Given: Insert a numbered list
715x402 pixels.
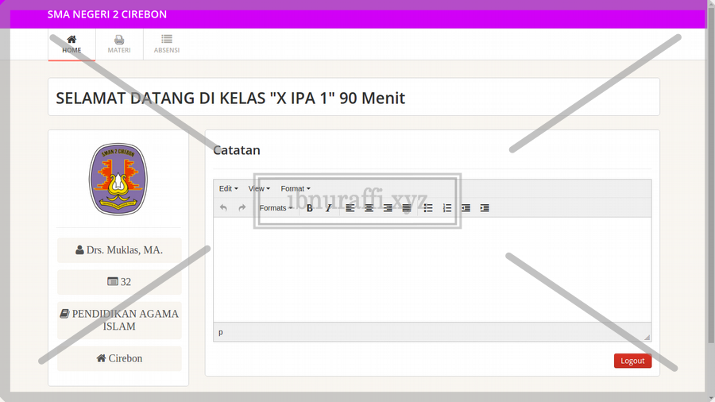Looking at the screenshot, I should pos(447,208).
